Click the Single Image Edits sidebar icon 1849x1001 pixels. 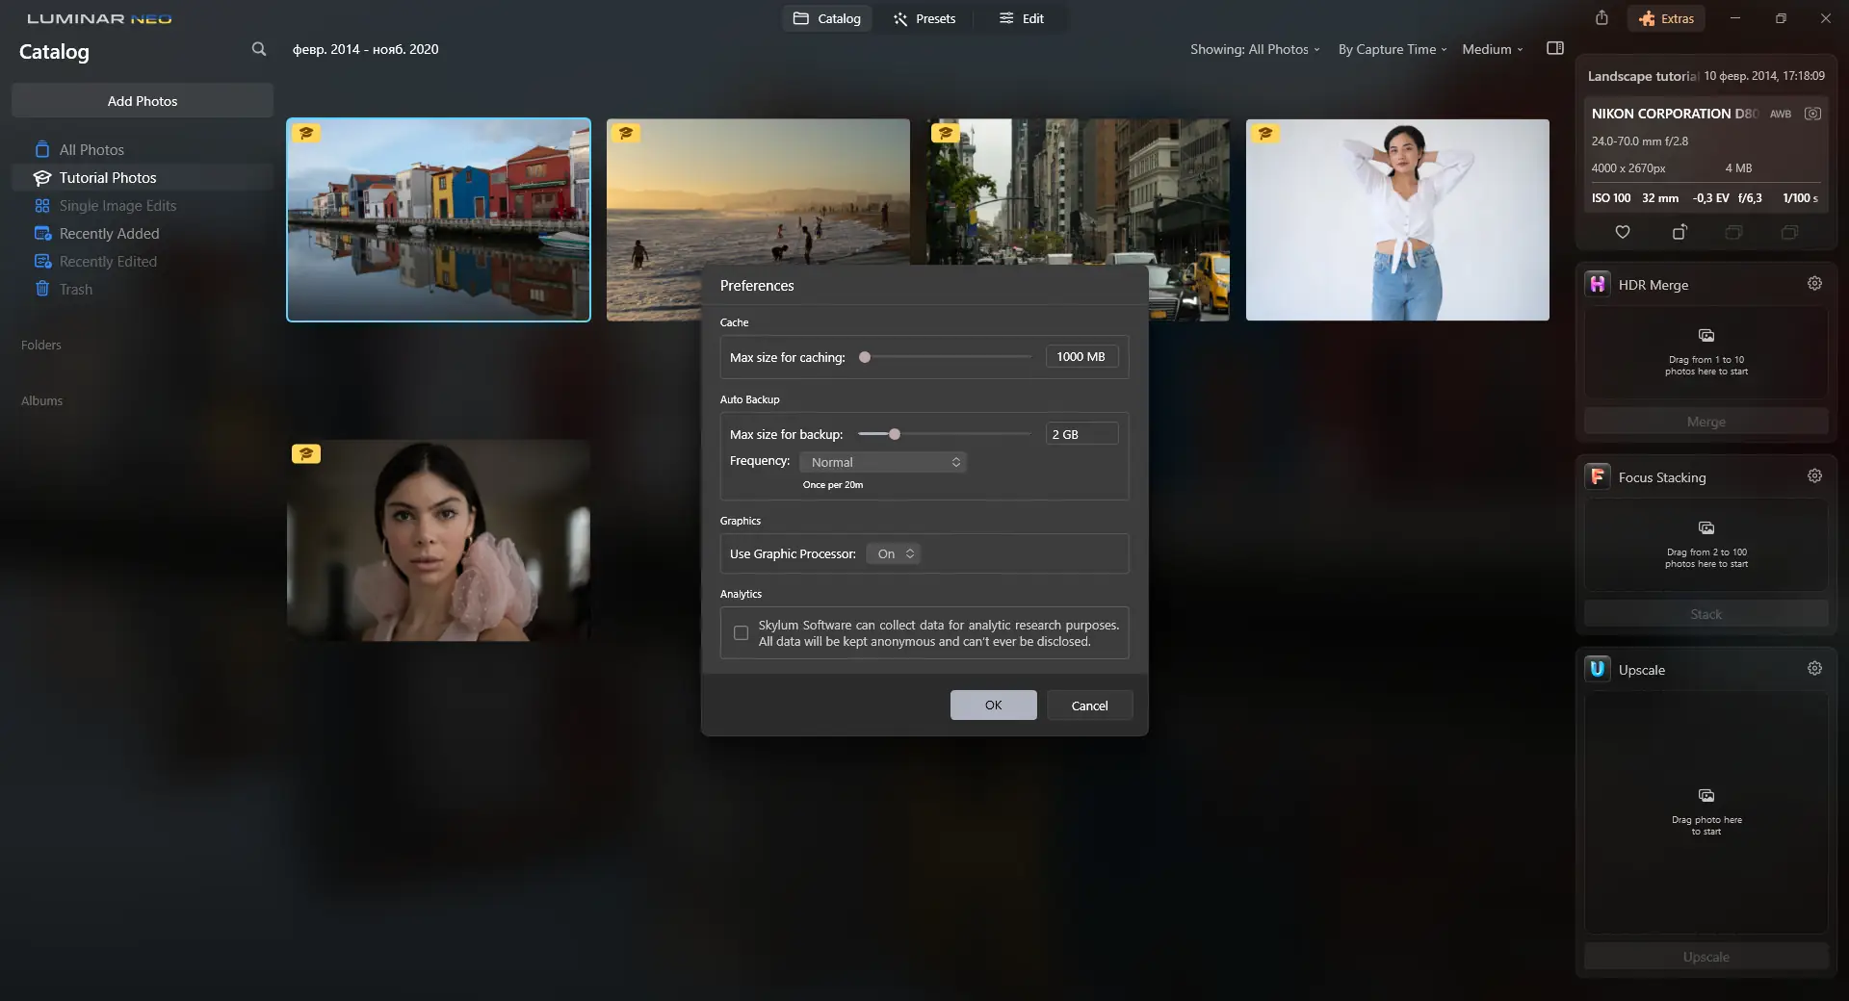coord(42,206)
